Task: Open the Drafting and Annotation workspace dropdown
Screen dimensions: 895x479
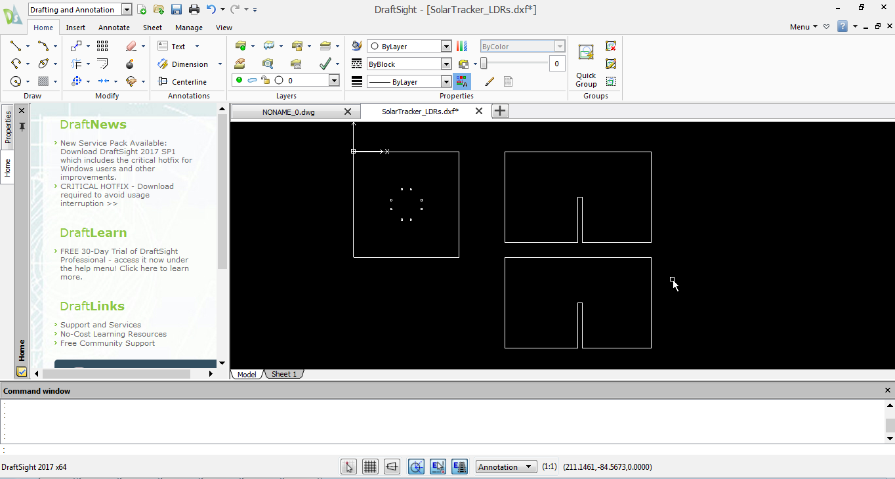Action: (126, 10)
